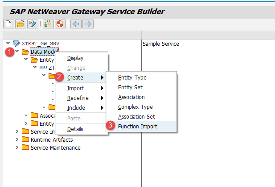Viewport: 275px width, 187px height.
Task: Pick Entity Set from the submenu
Action: (130, 88)
